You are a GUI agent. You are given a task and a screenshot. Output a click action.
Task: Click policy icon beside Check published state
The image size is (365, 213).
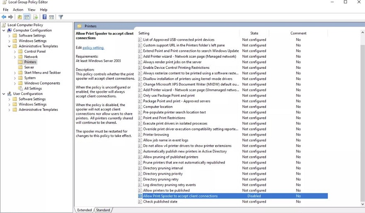140,202
